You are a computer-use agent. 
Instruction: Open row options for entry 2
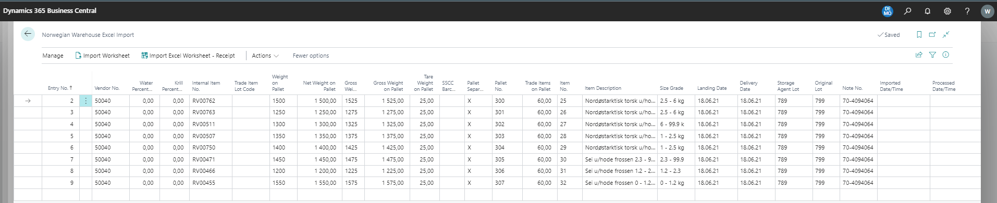85,101
